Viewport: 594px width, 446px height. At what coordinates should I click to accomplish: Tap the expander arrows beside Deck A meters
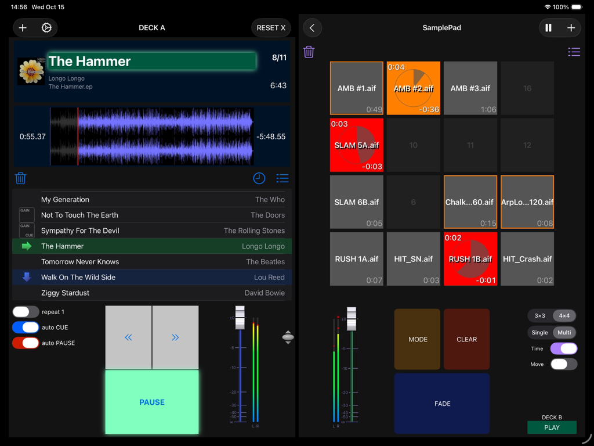288,337
